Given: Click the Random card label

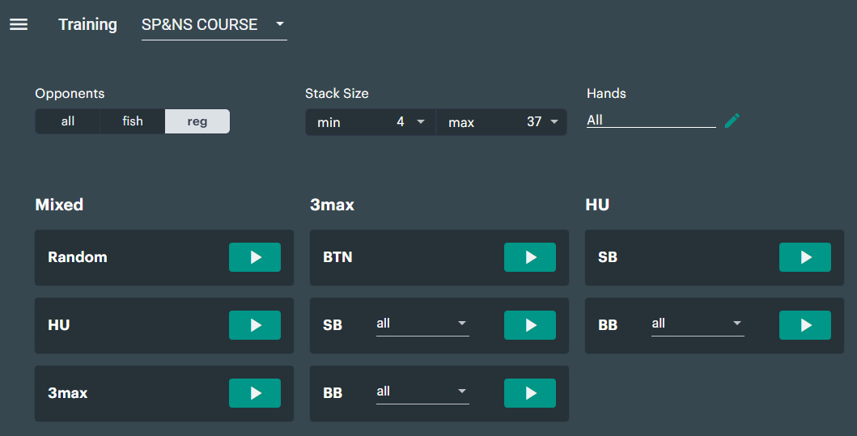Looking at the screenshot, I should point(78,257).
